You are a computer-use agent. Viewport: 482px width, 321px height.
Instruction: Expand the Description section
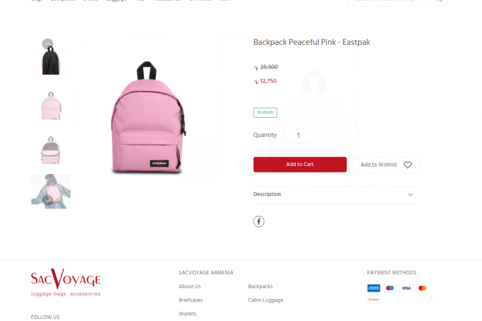click(337, 195)
